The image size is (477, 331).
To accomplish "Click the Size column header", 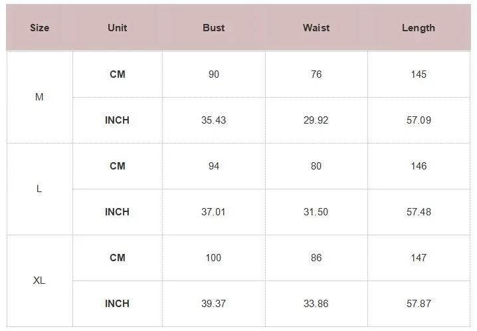I will pos(40,28).
